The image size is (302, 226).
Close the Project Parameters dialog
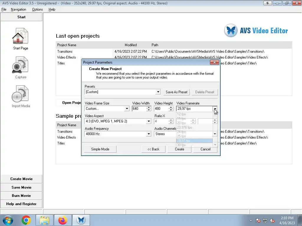tap(214, 62)
